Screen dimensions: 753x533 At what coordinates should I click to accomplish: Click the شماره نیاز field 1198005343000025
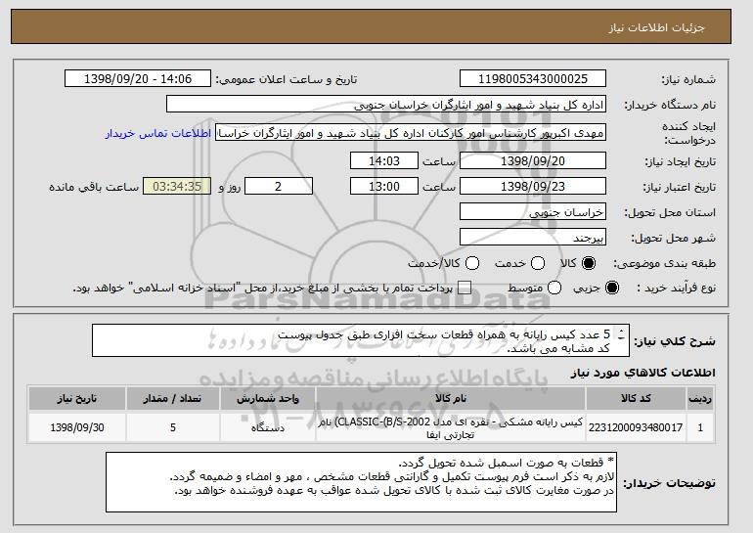coord(533,79)
